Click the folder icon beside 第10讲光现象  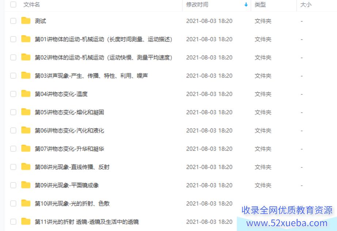pos(26,203)
